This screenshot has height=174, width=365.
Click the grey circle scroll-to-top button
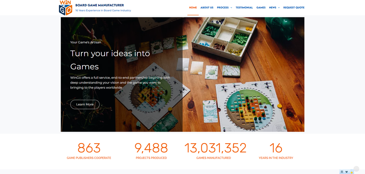coord(356,169)
